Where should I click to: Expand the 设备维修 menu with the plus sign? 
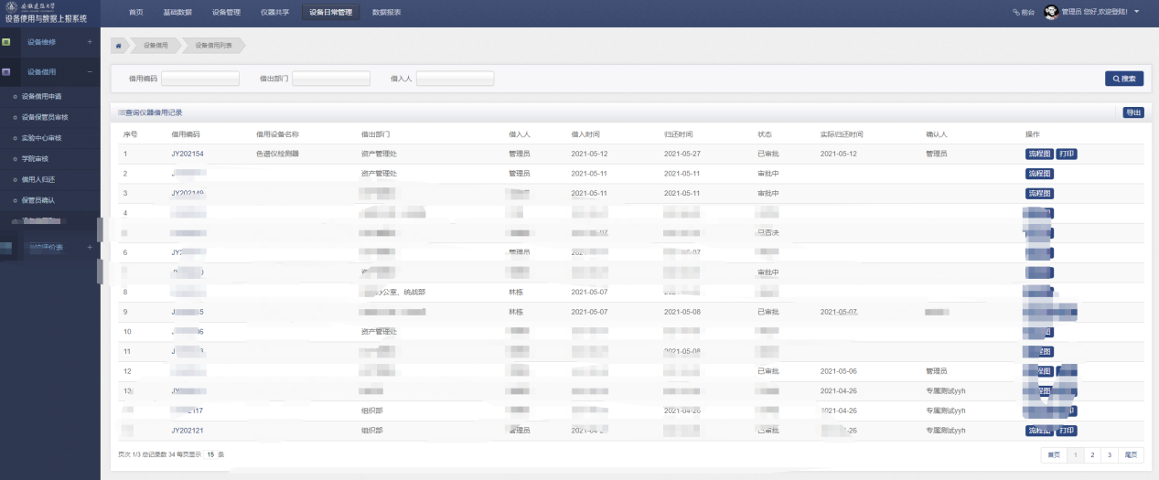89,42
